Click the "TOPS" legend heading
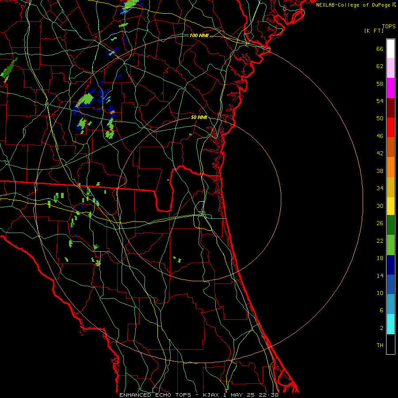 [x=389, y=26]
